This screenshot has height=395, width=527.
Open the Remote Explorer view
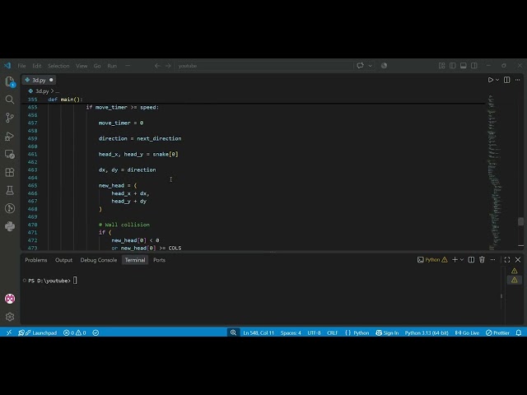[x=10, y=154]
